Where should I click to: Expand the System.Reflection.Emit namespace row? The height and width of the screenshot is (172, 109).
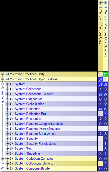point(7,114)
